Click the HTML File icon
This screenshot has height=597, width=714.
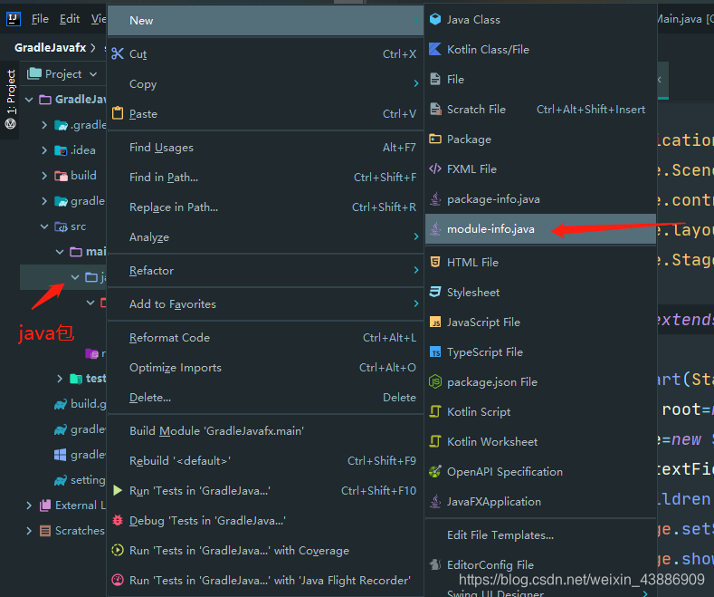(x=435, y=262)
